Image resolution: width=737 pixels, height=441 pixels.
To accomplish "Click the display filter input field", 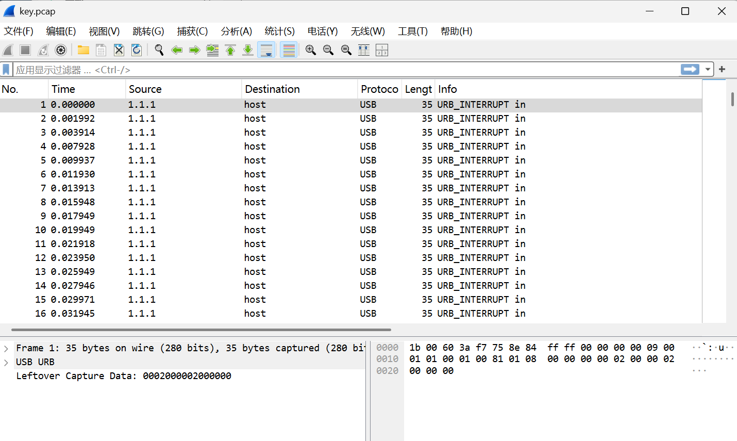I will tap(345, 70).
